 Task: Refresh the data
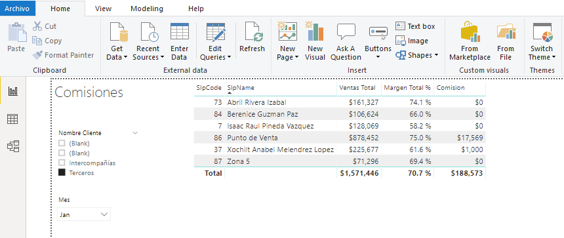click(252, 37)
